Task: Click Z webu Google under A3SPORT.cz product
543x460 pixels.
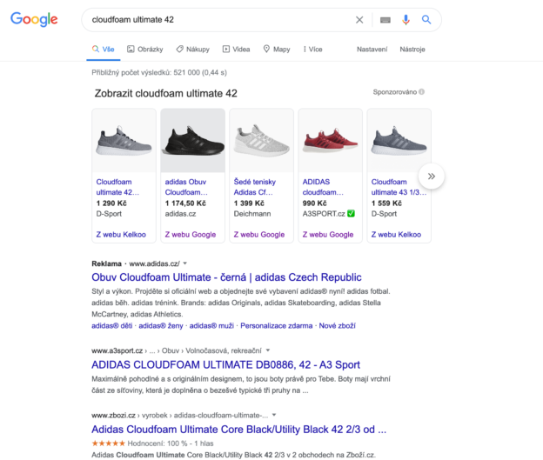Action: pyautogui.click(x=328, y=234)
